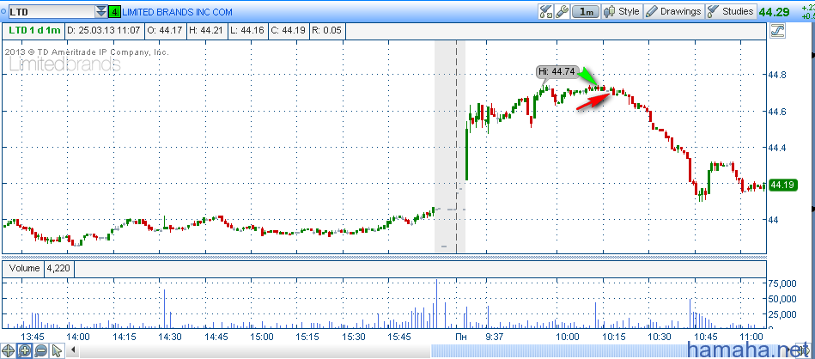This screenshot has height=359, width=815.
Task: Click the O: 44.17 open value
Action: pos(164,31)
